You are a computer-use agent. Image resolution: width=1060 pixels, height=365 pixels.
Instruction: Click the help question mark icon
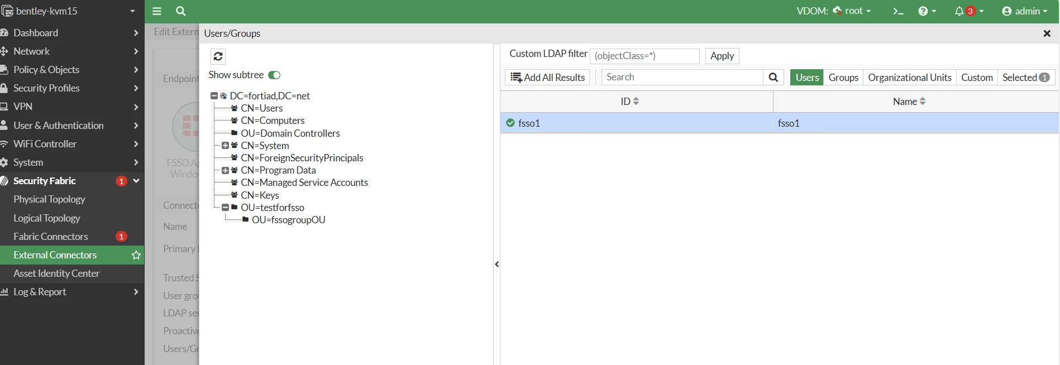923,11
